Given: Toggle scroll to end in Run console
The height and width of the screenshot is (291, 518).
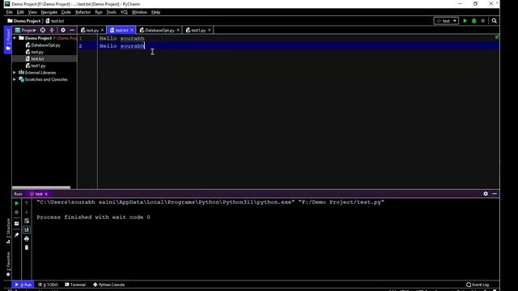Looking at the screenshot, I should click(x=27, y=230).
